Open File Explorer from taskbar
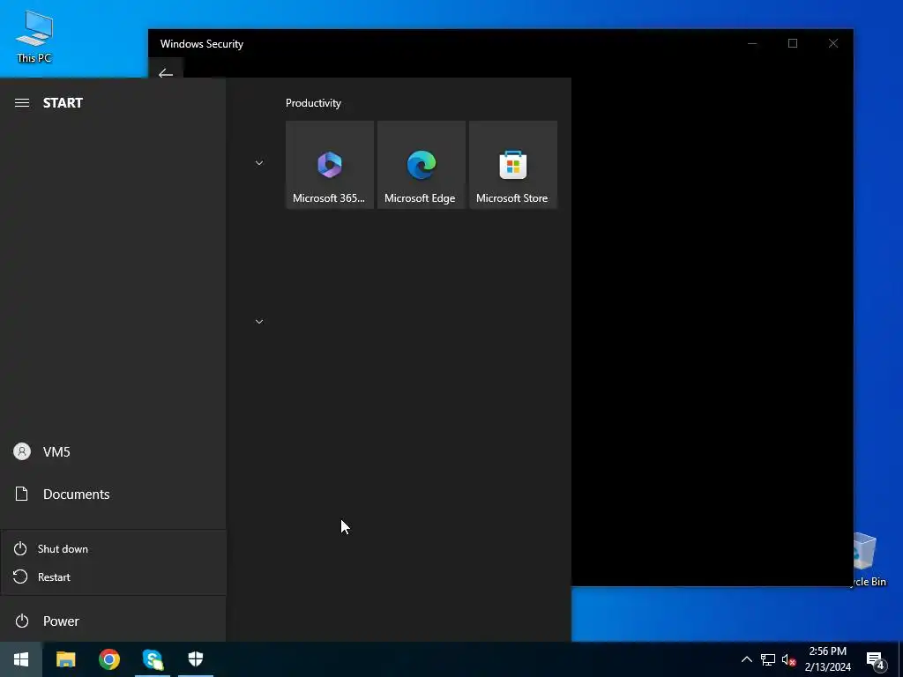Viewport: 903px width, 677px height. (x=65, y=659)
